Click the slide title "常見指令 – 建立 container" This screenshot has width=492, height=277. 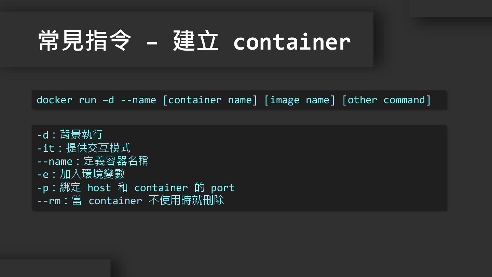(x=194, y=41)
